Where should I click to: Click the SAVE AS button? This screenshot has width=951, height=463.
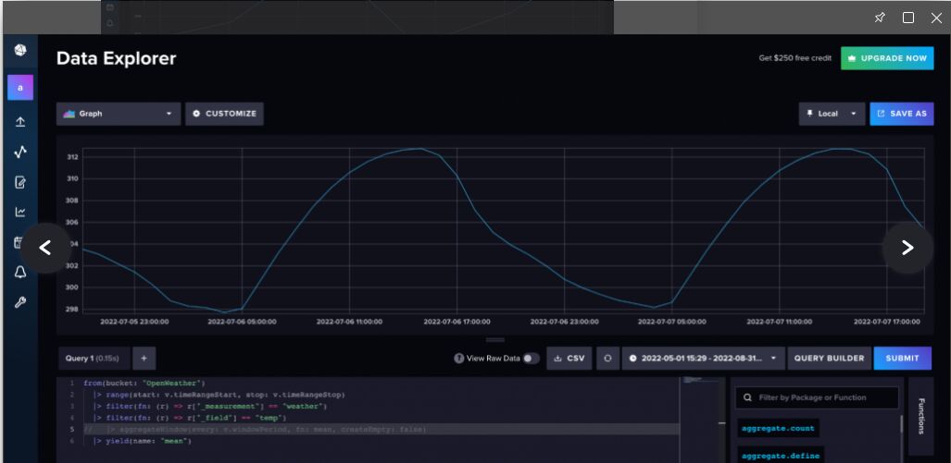(902, 114)
